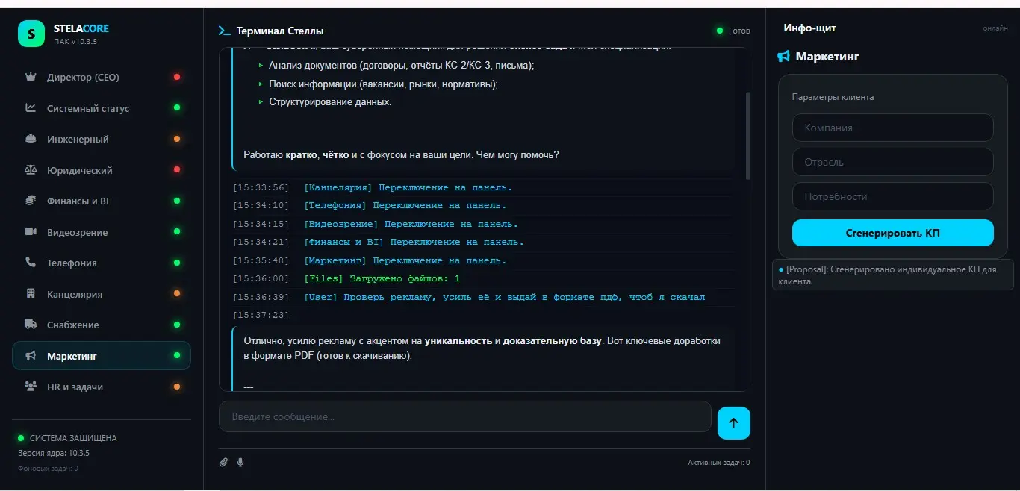Click the orange status dot on Инженерный
The width and height of the screenshot is (1020, 491).
click(x=177, y=139)
